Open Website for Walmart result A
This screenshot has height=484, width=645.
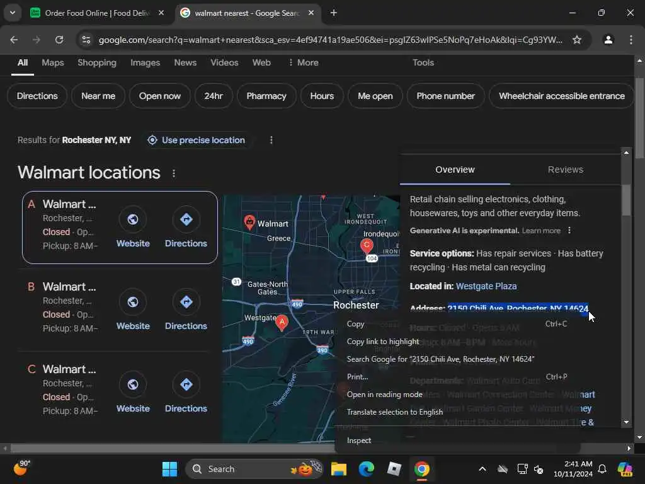tap(133, 228)
